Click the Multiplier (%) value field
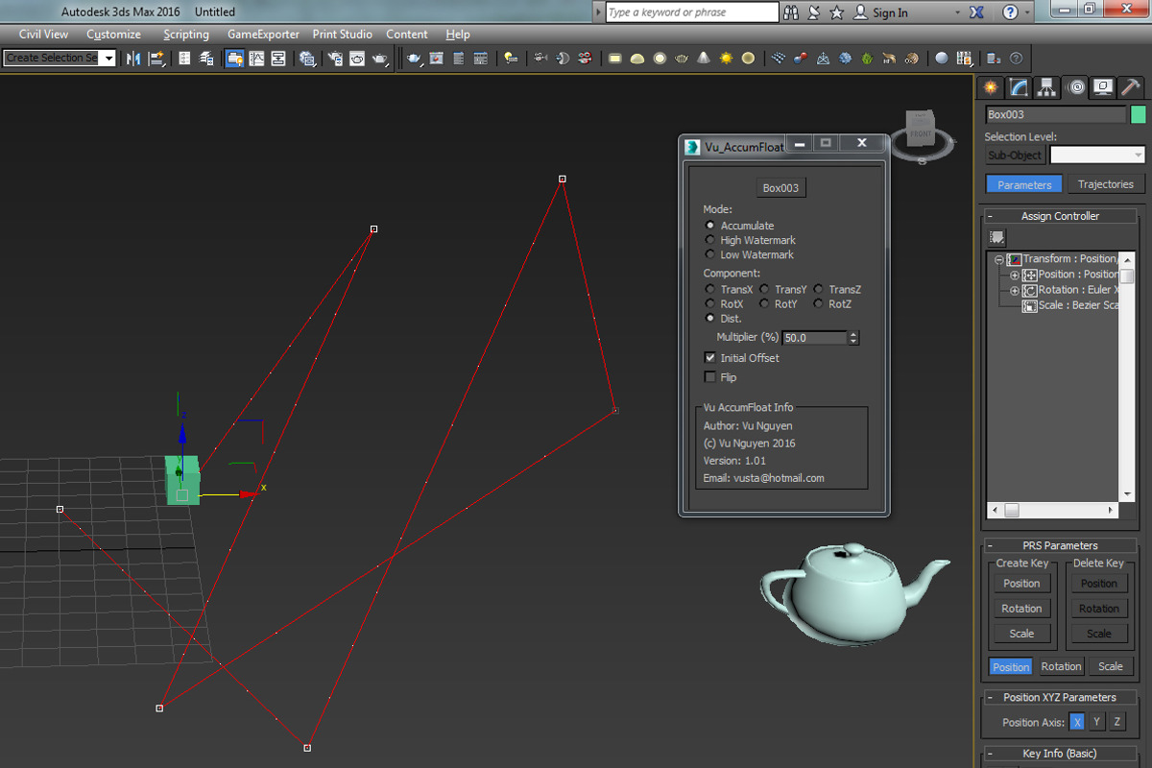This screenshot has height=768, width=1152. pos(815,338)
